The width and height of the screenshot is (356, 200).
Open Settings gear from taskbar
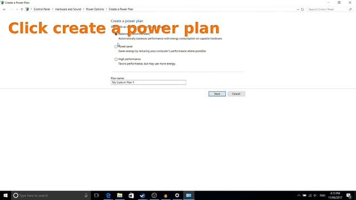(x=177, y=195)
